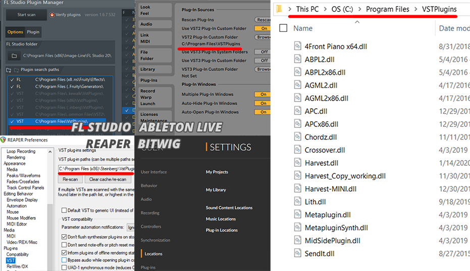The image size is (470, 271).
Task: Select the AGML2x86.dll file icon
Action: pos(297,98)
